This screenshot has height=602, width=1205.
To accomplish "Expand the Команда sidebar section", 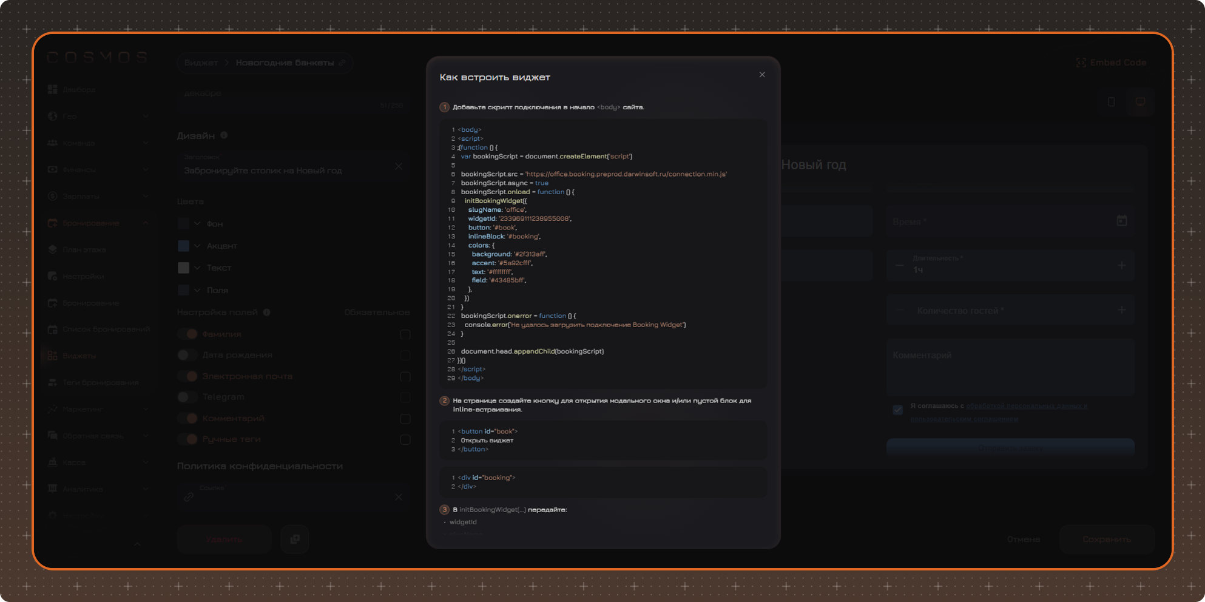I will (146, 143).
